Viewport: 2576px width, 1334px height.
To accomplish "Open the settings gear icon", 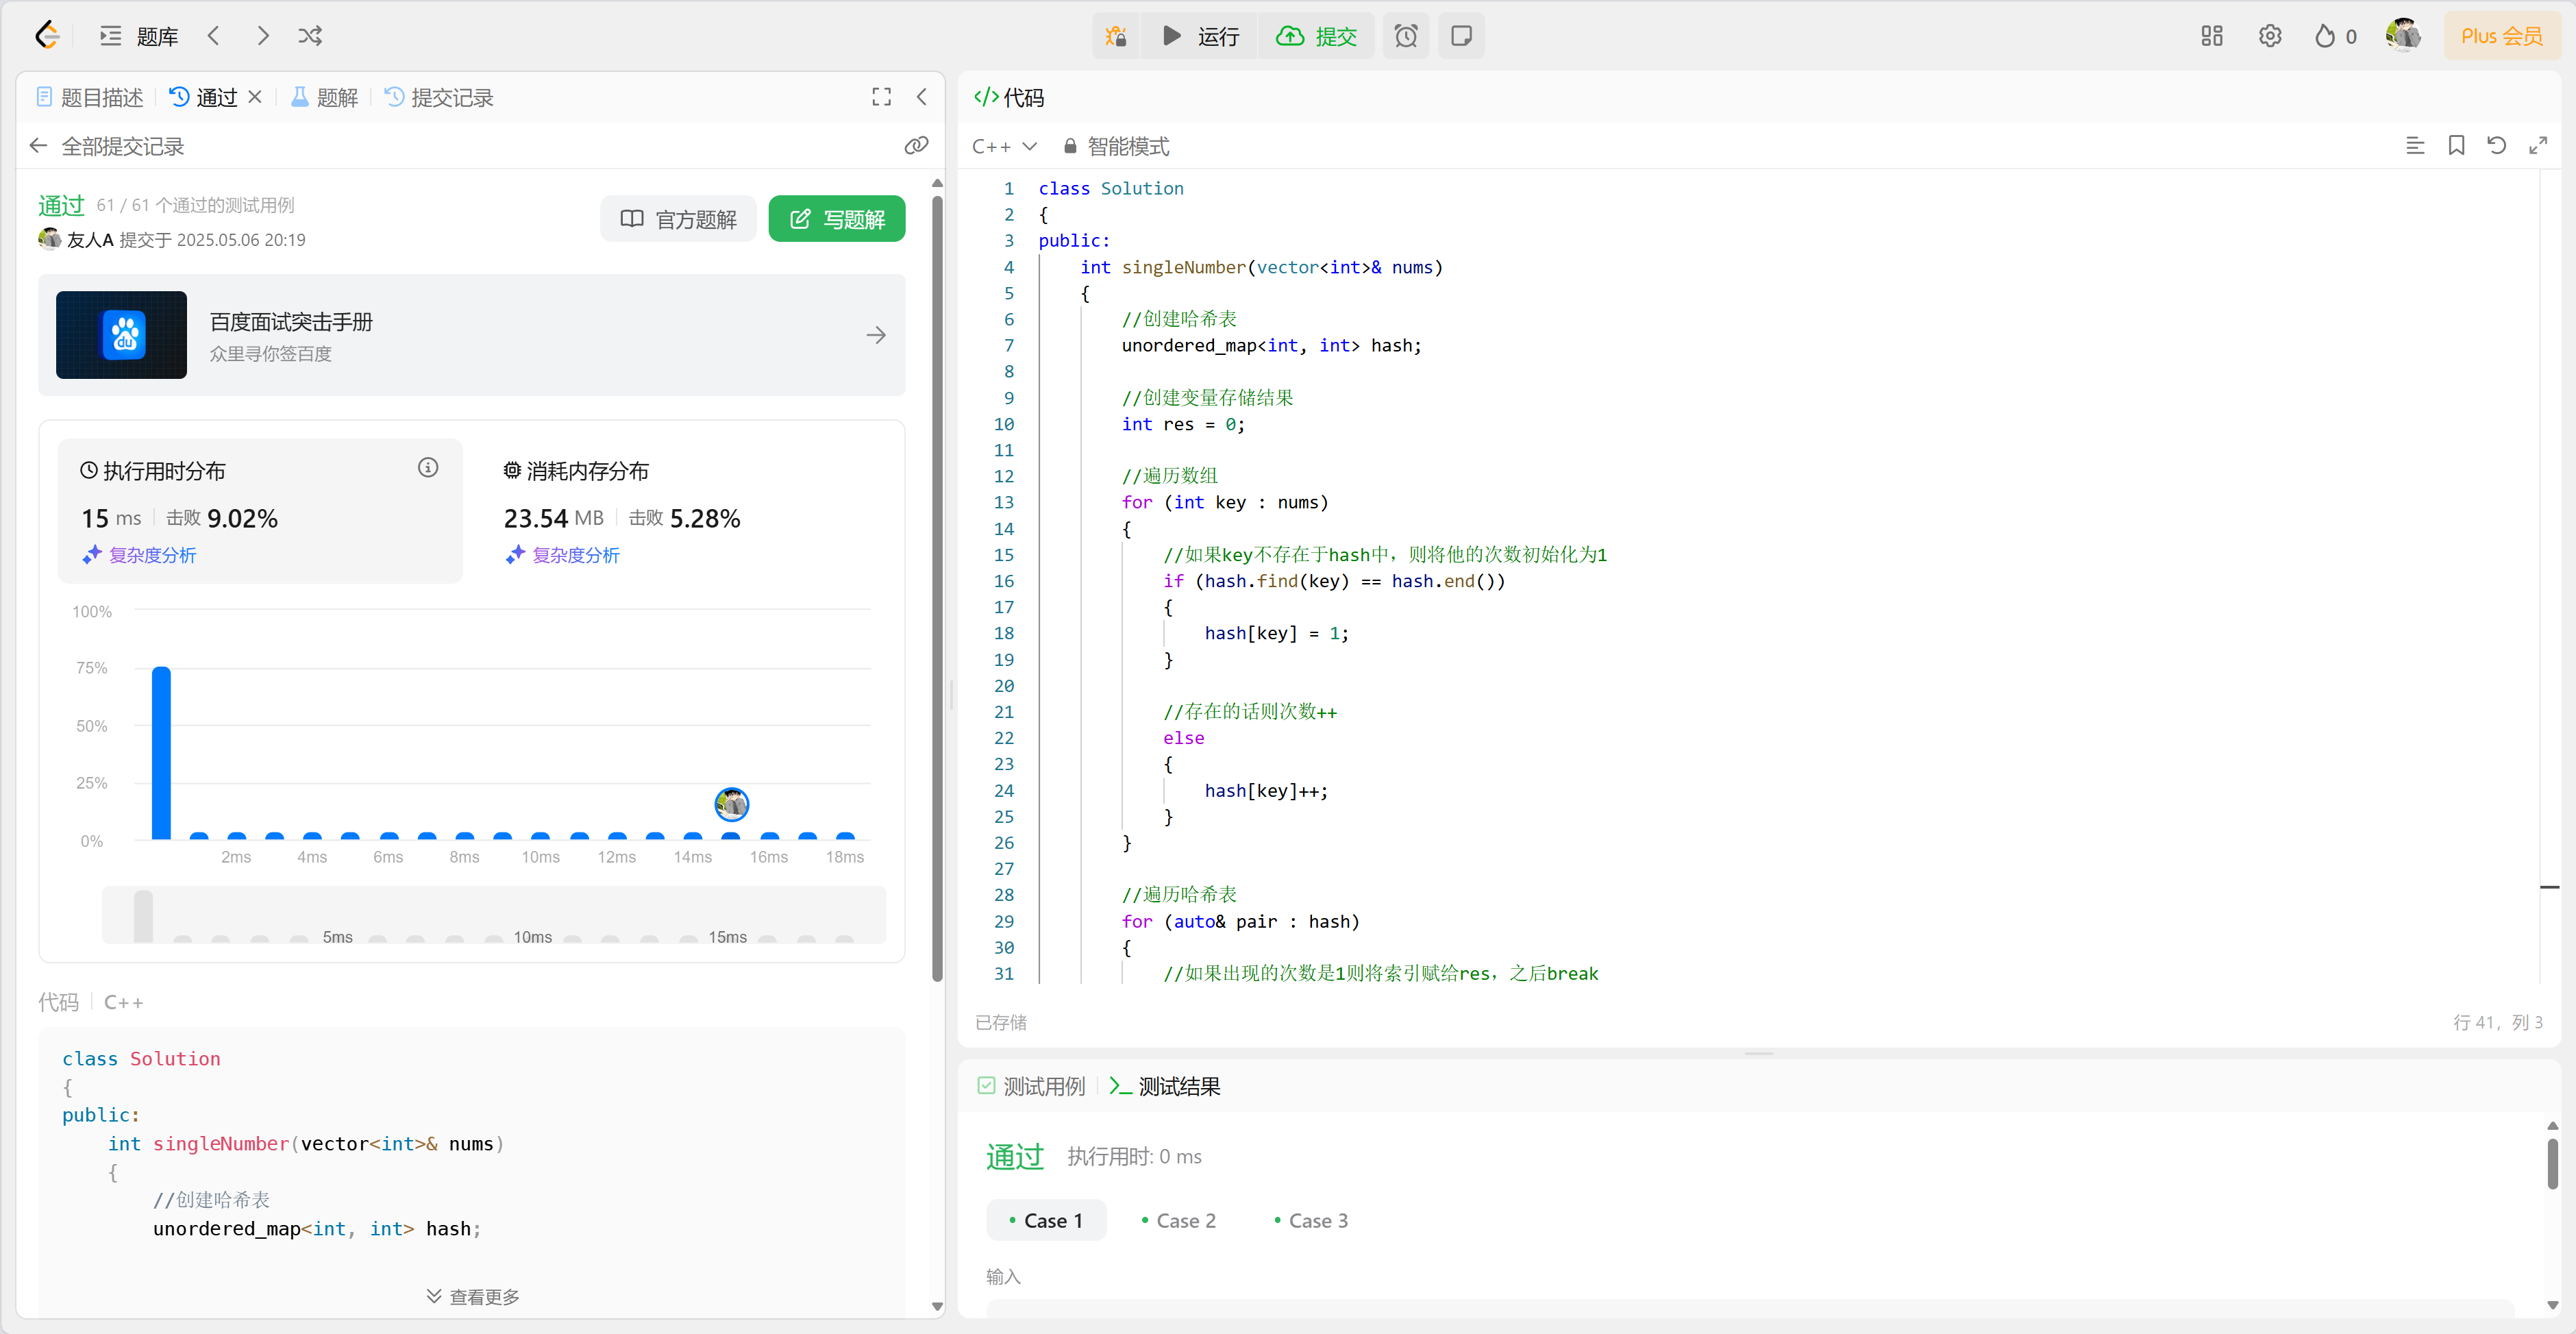I will click(2270, 36).
